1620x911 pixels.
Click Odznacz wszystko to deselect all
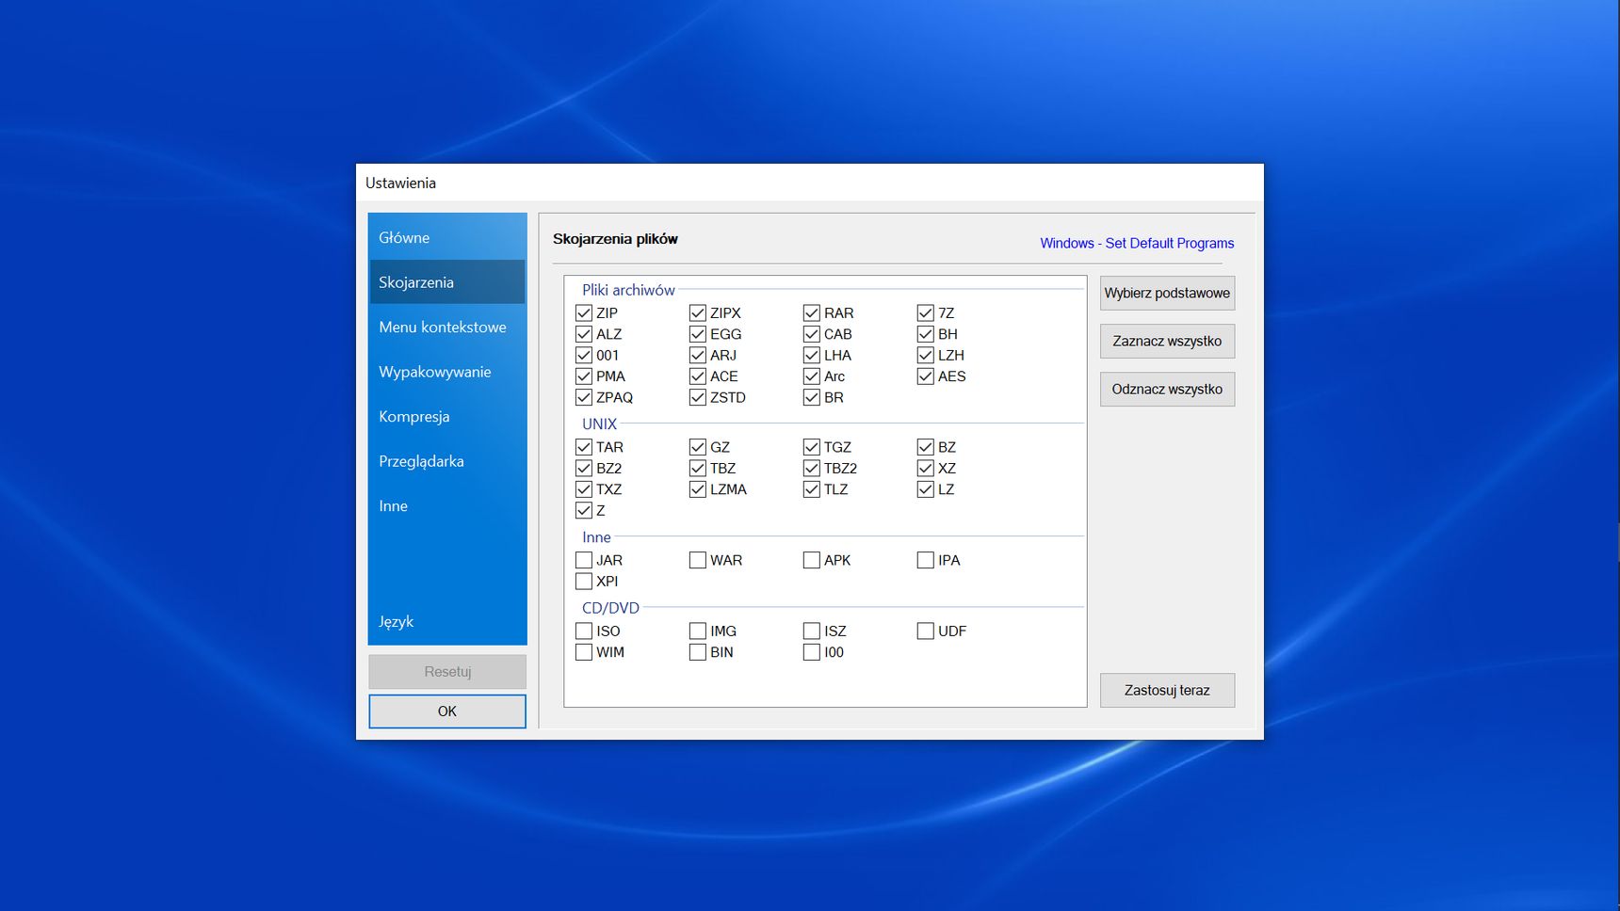click(1167, 389)
